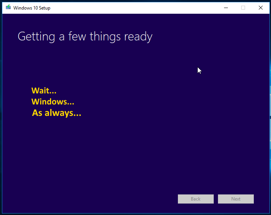Click the yellow 'Windows...' text
Image resolution: width=271 pixels, height=215 pixels.
click(x=53, y=102)
